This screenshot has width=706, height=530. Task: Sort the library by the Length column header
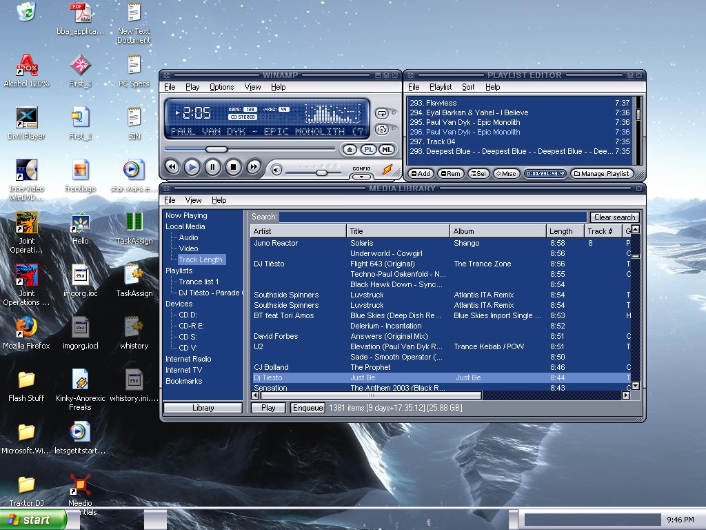565,231
